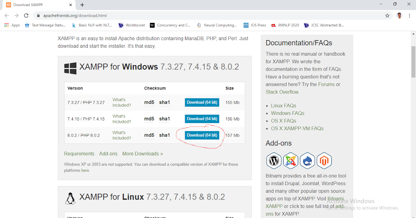Download the 64 bit XAMPP 8.0.2
Screen dimensions: 416x218
pos(202,135)
